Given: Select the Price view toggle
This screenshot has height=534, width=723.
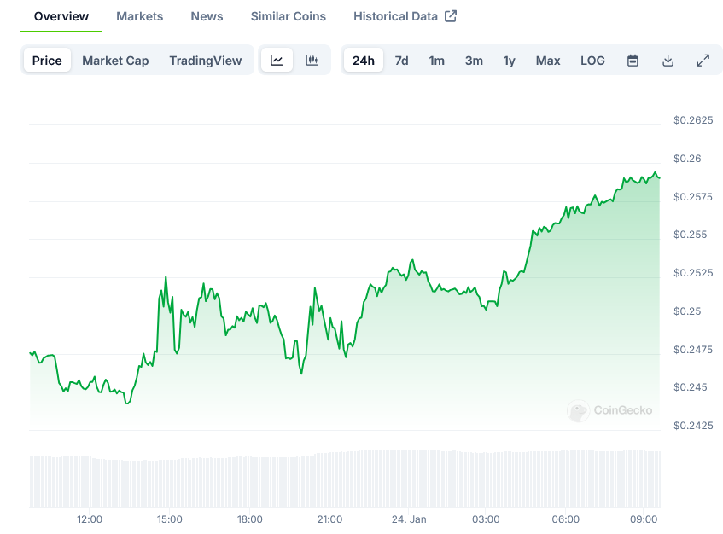Looking at the screenshot, I should tap(47, 61).
